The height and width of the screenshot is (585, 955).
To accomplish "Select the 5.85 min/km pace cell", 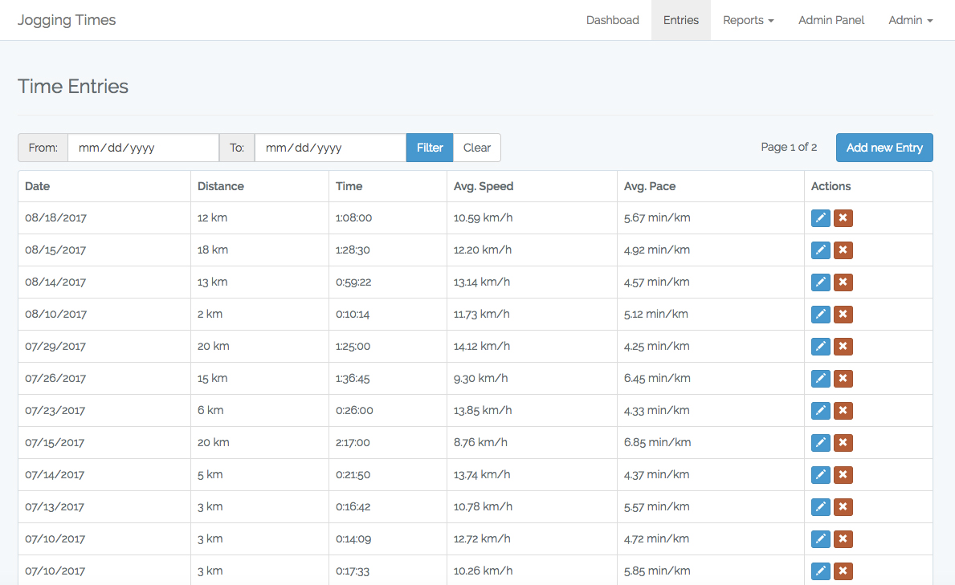I will (711, 571).
